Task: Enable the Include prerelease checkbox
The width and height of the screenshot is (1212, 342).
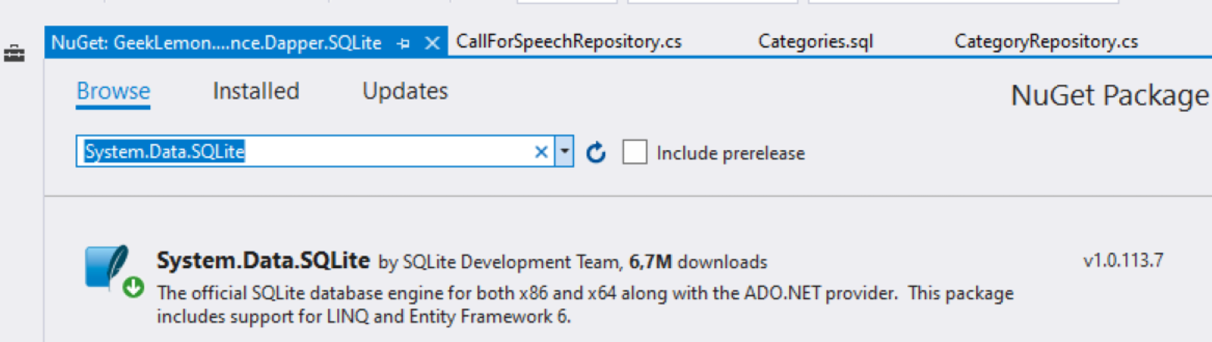Action: [x=635, y=152]
